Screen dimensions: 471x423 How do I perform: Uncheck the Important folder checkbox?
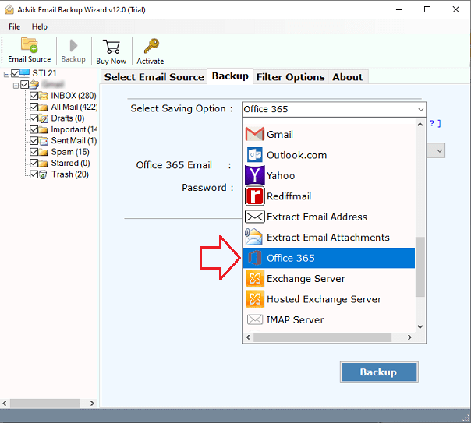point(34,129)
